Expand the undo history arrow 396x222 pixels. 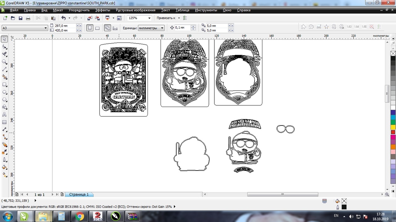click(69, 18)
